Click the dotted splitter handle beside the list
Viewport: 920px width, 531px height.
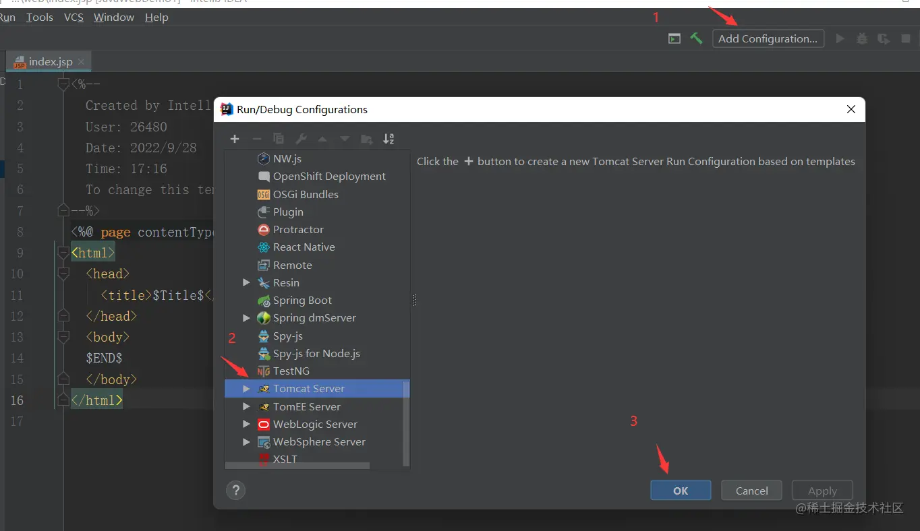[x=414, y=300]
